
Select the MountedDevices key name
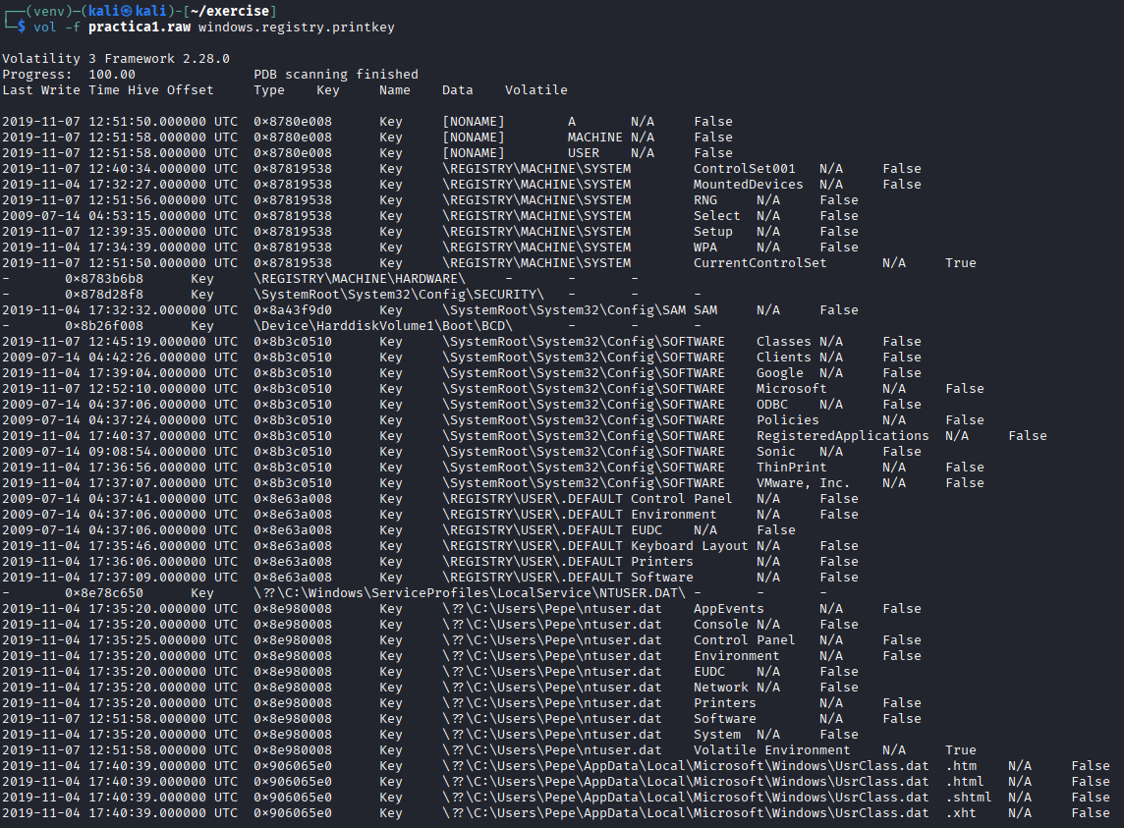[x=748, y=185]
